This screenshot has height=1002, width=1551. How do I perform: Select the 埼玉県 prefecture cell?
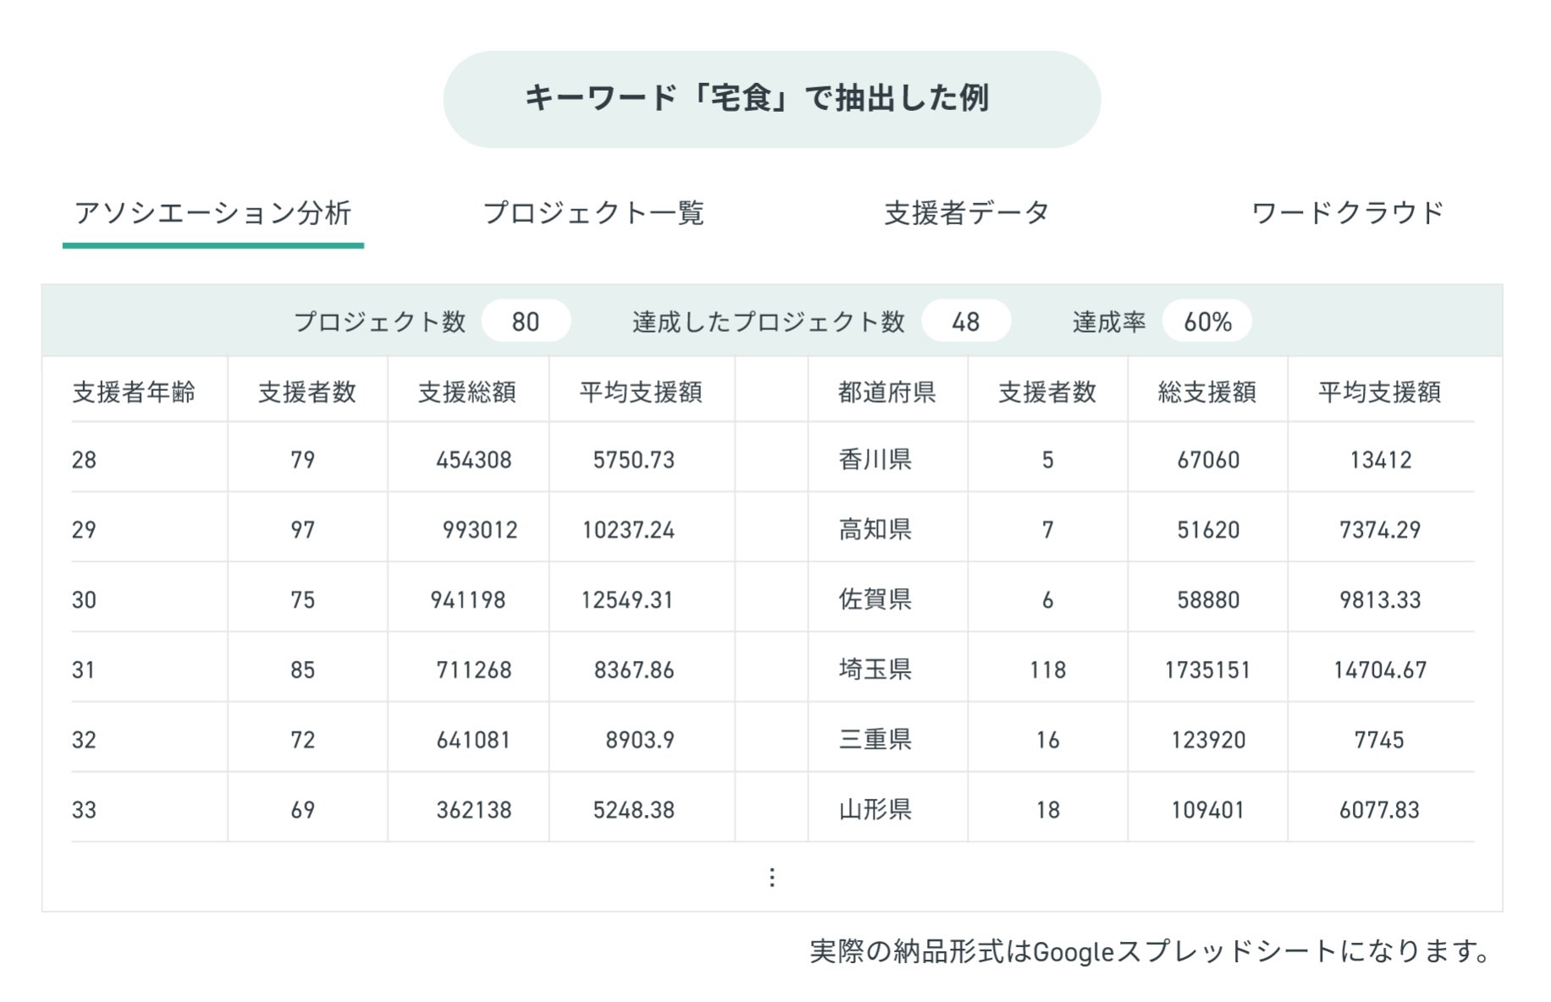tap(875, 669)
